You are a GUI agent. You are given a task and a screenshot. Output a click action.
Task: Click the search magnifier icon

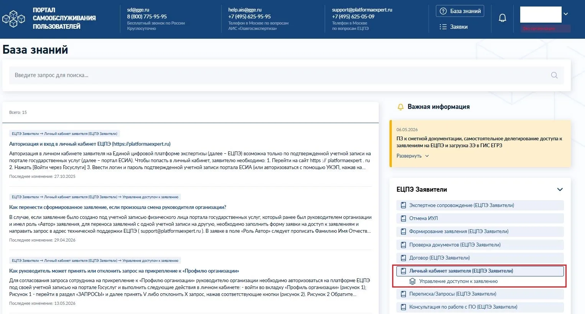point(554,75)
